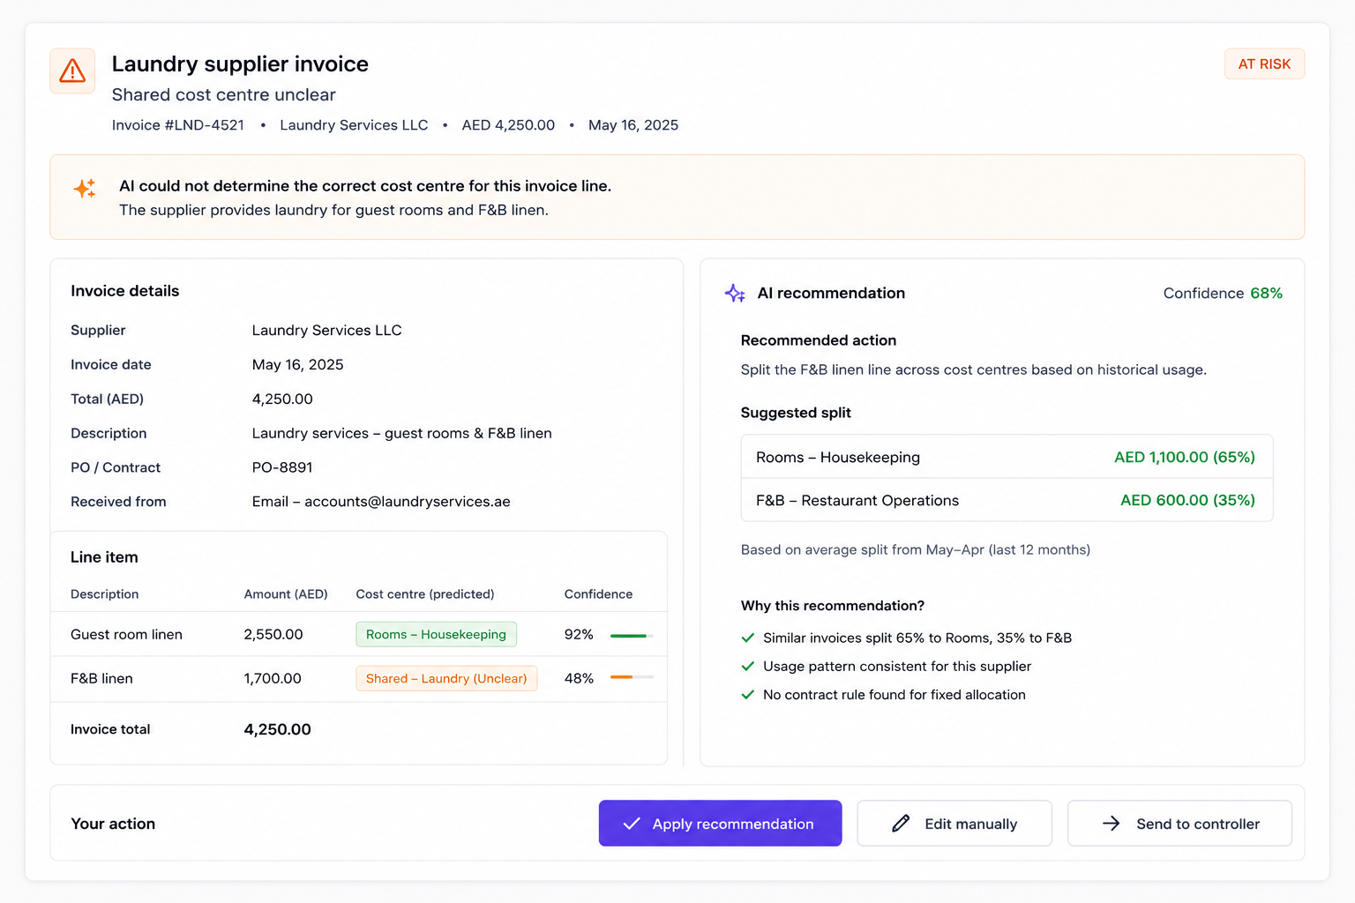Click the orange sparkle icon in alert banner
Screen dimensions: 1355x903
point(85,188)
